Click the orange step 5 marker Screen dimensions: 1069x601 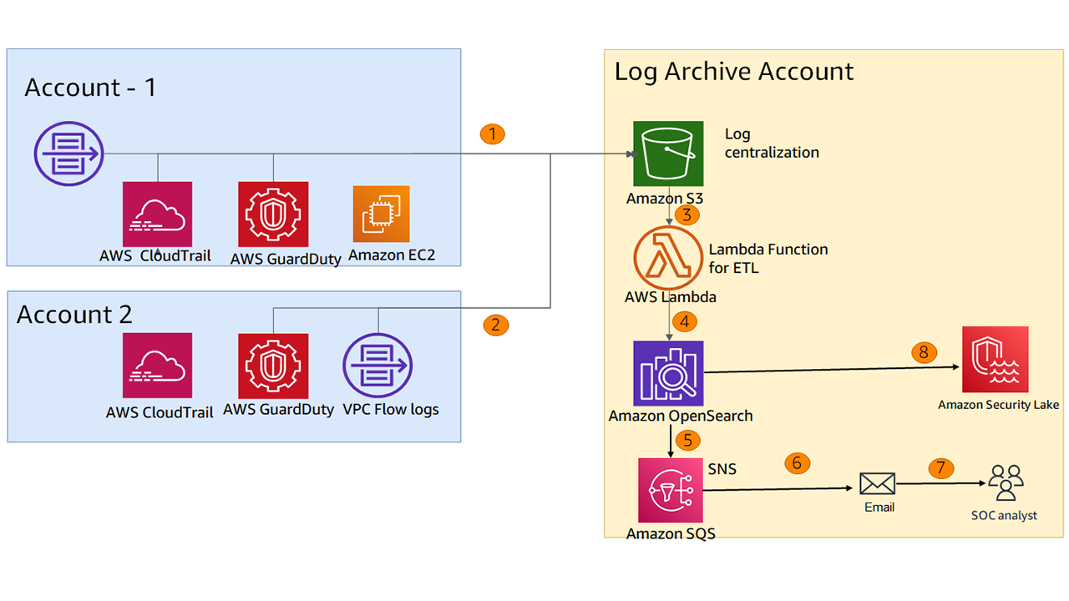tap(686, 439)
